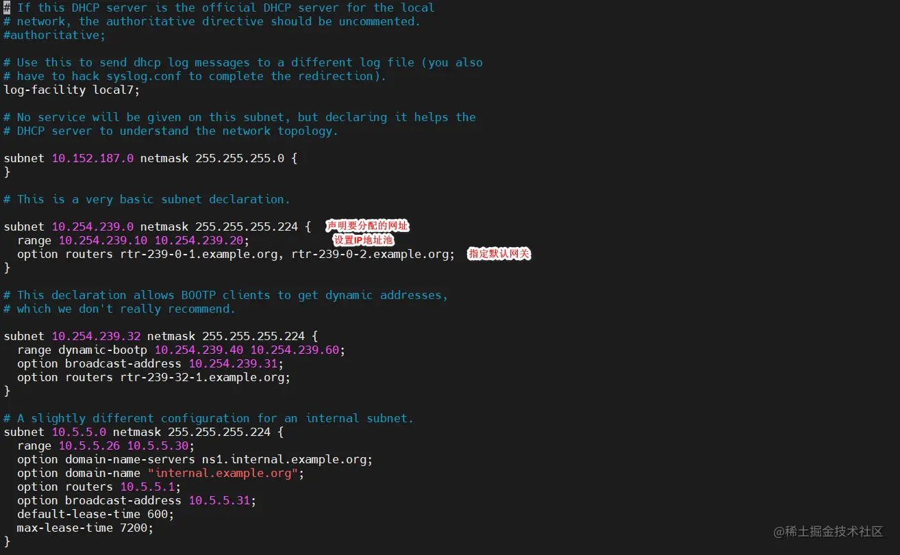Click the comment line starting 'No service will be given'
This screenshot has height=555, width=900.
click(240, 117)
